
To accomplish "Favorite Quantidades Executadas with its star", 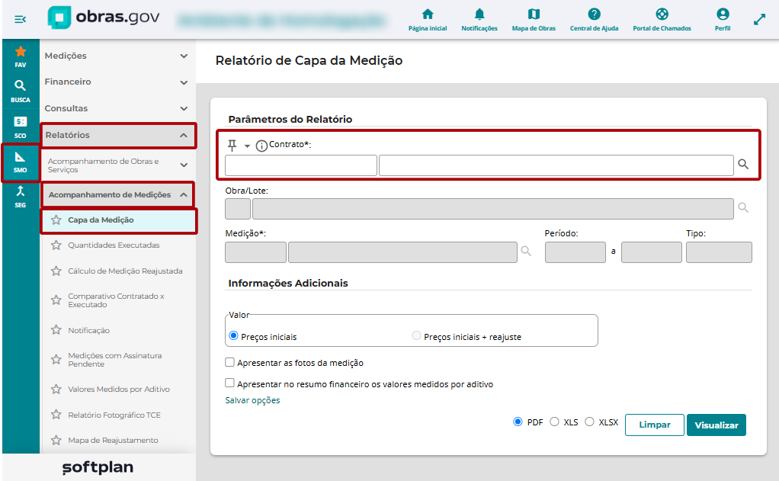I will coord(56,245).
